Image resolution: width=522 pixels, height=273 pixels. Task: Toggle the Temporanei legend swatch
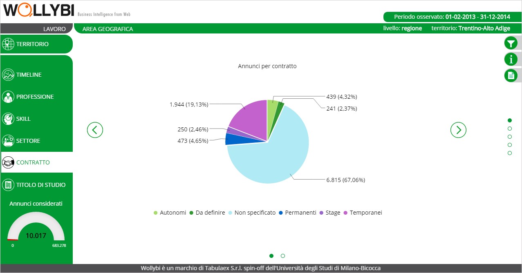tap(346, 213)
